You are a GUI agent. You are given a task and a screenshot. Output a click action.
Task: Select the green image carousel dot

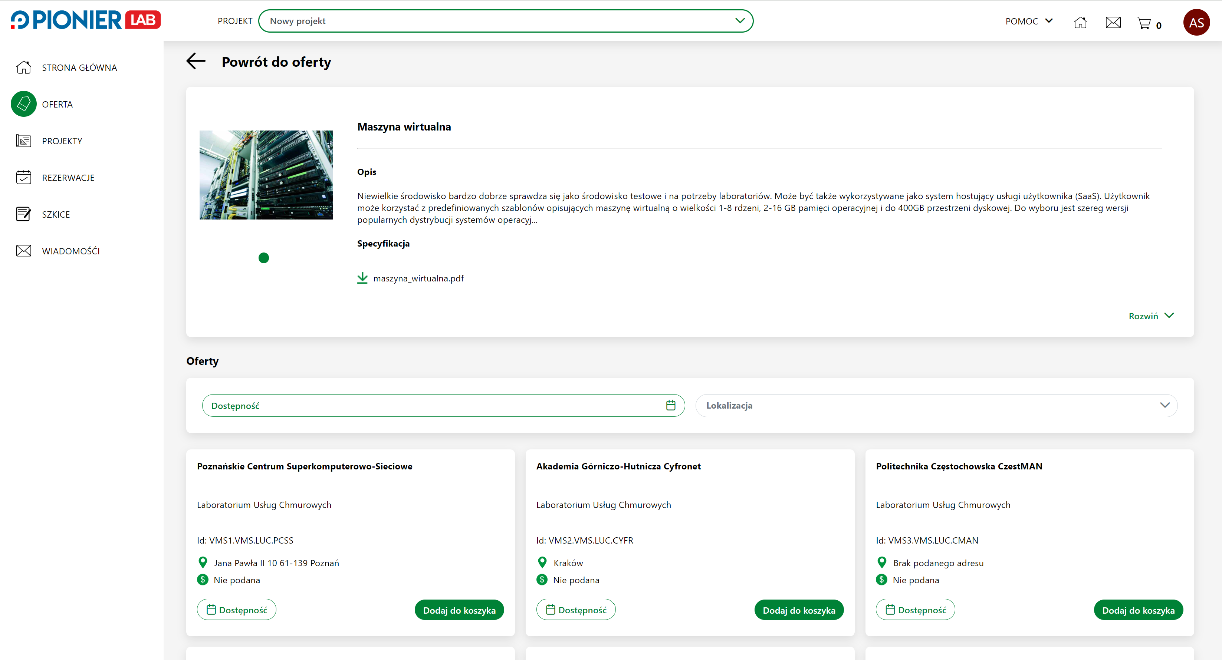(264, 257)
